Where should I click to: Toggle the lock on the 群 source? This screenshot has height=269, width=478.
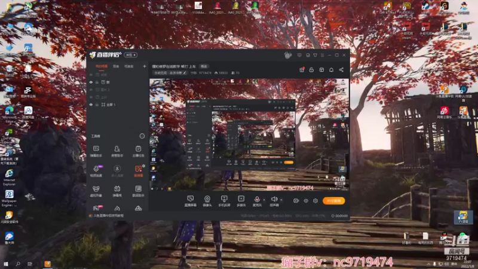pyautogui.click(x=97, y=82)
